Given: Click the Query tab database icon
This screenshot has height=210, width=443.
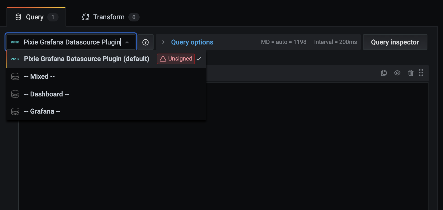Looking at the screenshot, I should pos(18,17).
